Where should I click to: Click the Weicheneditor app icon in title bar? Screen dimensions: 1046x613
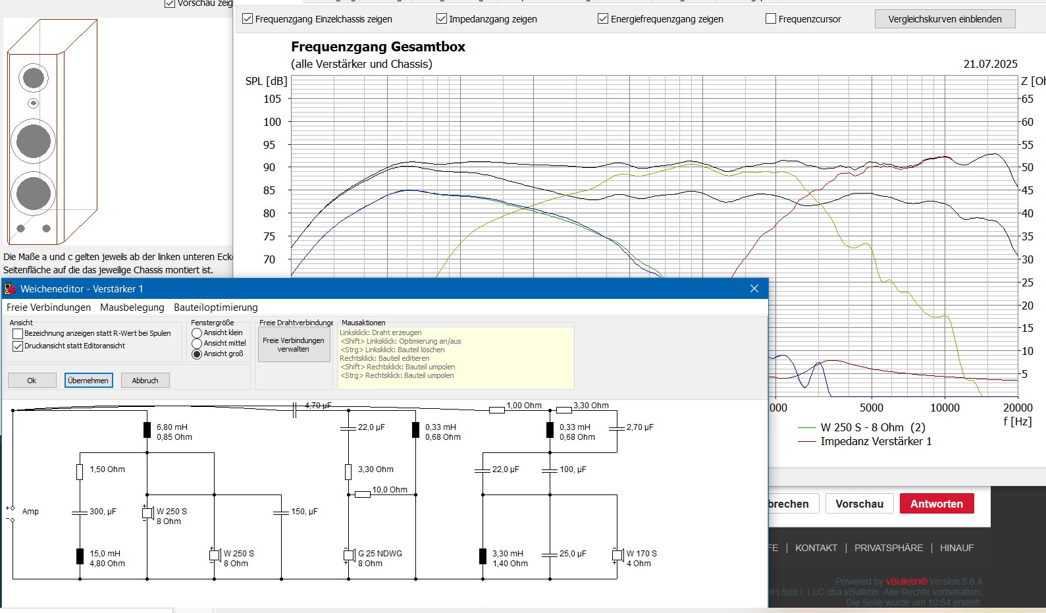(x=11, y=289)
